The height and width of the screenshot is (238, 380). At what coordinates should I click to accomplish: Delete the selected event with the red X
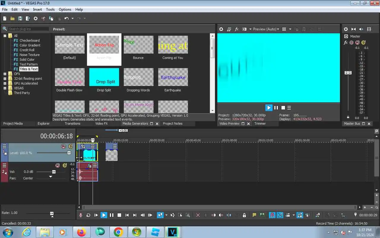[198, 215]
